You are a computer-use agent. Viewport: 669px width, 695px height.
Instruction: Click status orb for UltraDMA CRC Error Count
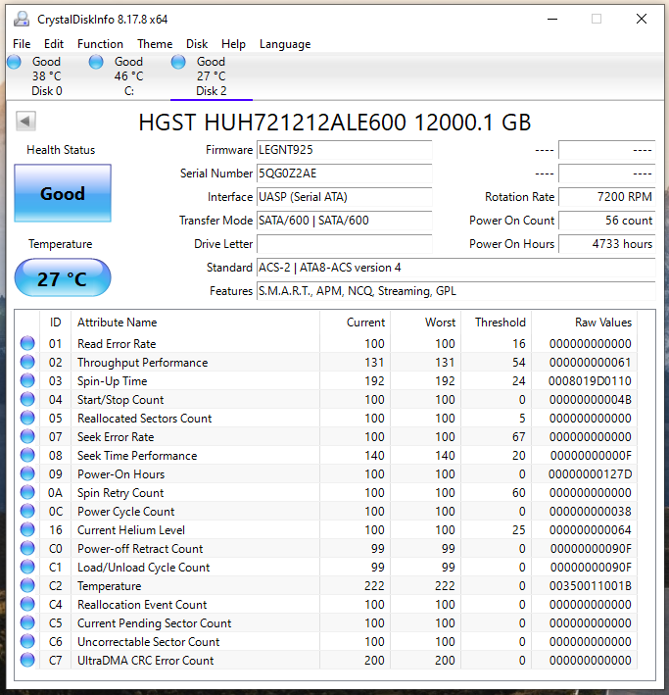27,661
